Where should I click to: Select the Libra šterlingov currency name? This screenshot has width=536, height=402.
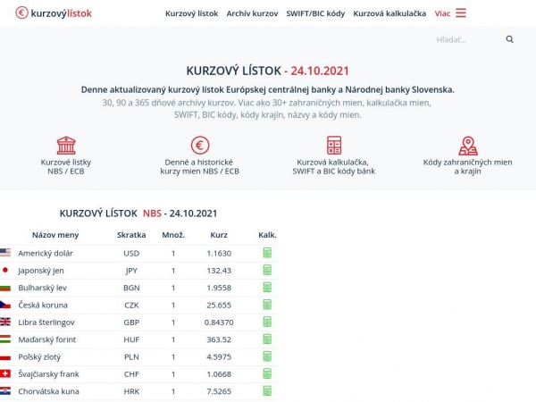click(46, 322)
